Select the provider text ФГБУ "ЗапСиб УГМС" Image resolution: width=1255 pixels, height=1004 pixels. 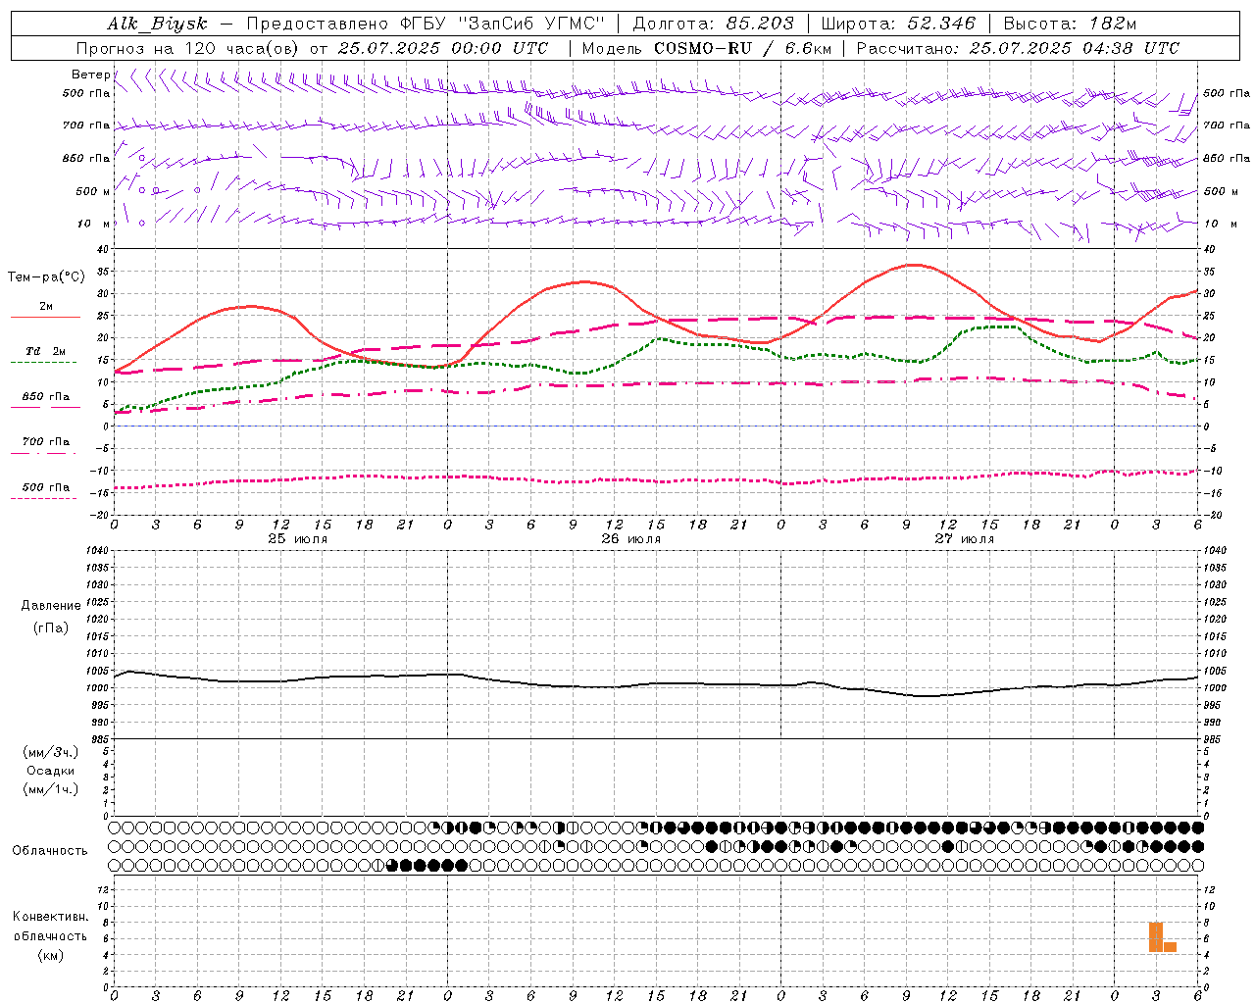(504, 24)
